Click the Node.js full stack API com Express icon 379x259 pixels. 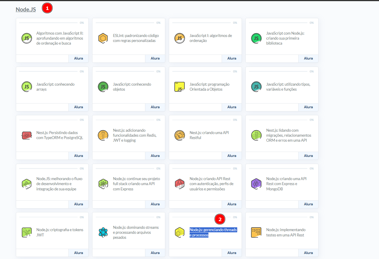103,184
